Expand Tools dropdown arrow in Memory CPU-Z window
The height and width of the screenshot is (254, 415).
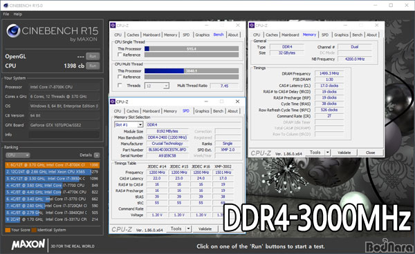coord(328,153)
